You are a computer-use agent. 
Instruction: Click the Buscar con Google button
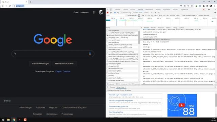(40, 64)
